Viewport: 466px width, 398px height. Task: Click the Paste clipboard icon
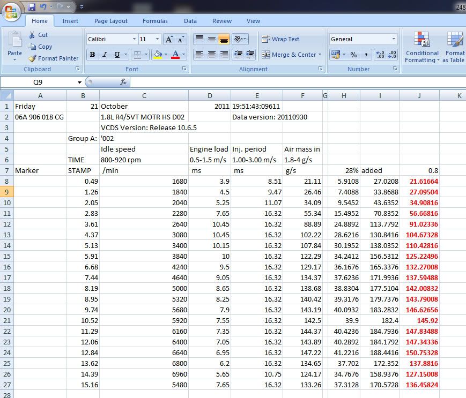14,40
